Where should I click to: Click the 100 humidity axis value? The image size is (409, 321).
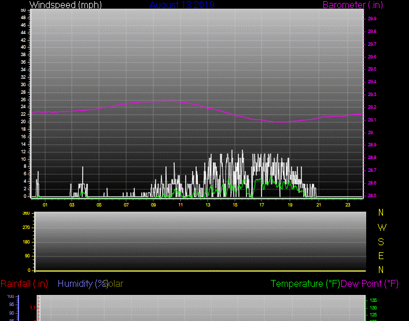(10, 297)
